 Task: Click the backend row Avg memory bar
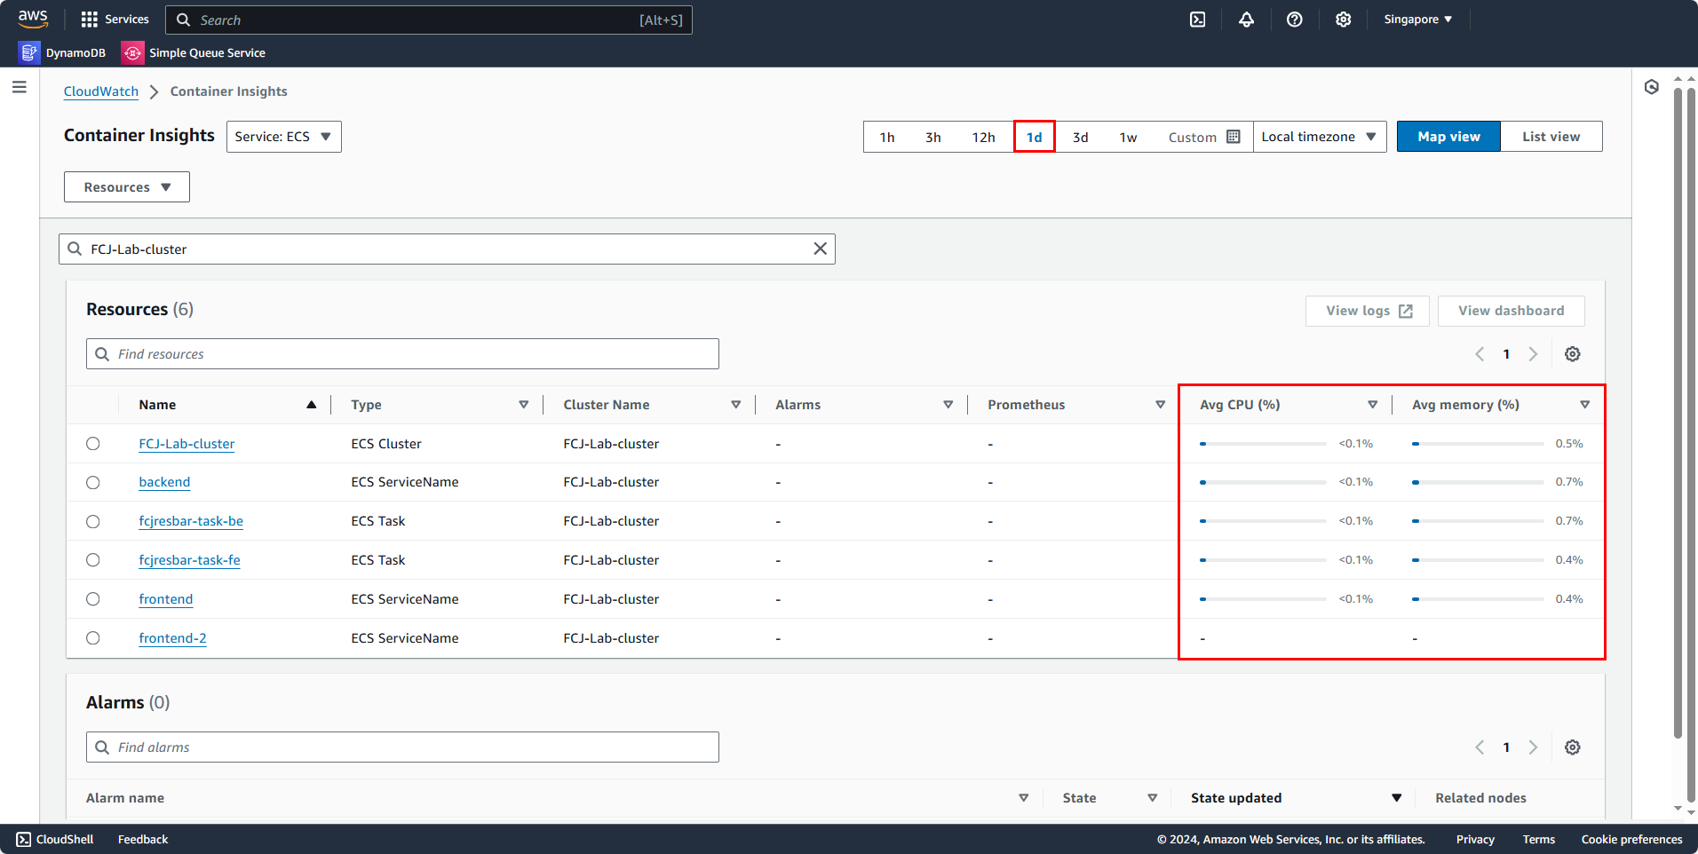(1478, 483)
